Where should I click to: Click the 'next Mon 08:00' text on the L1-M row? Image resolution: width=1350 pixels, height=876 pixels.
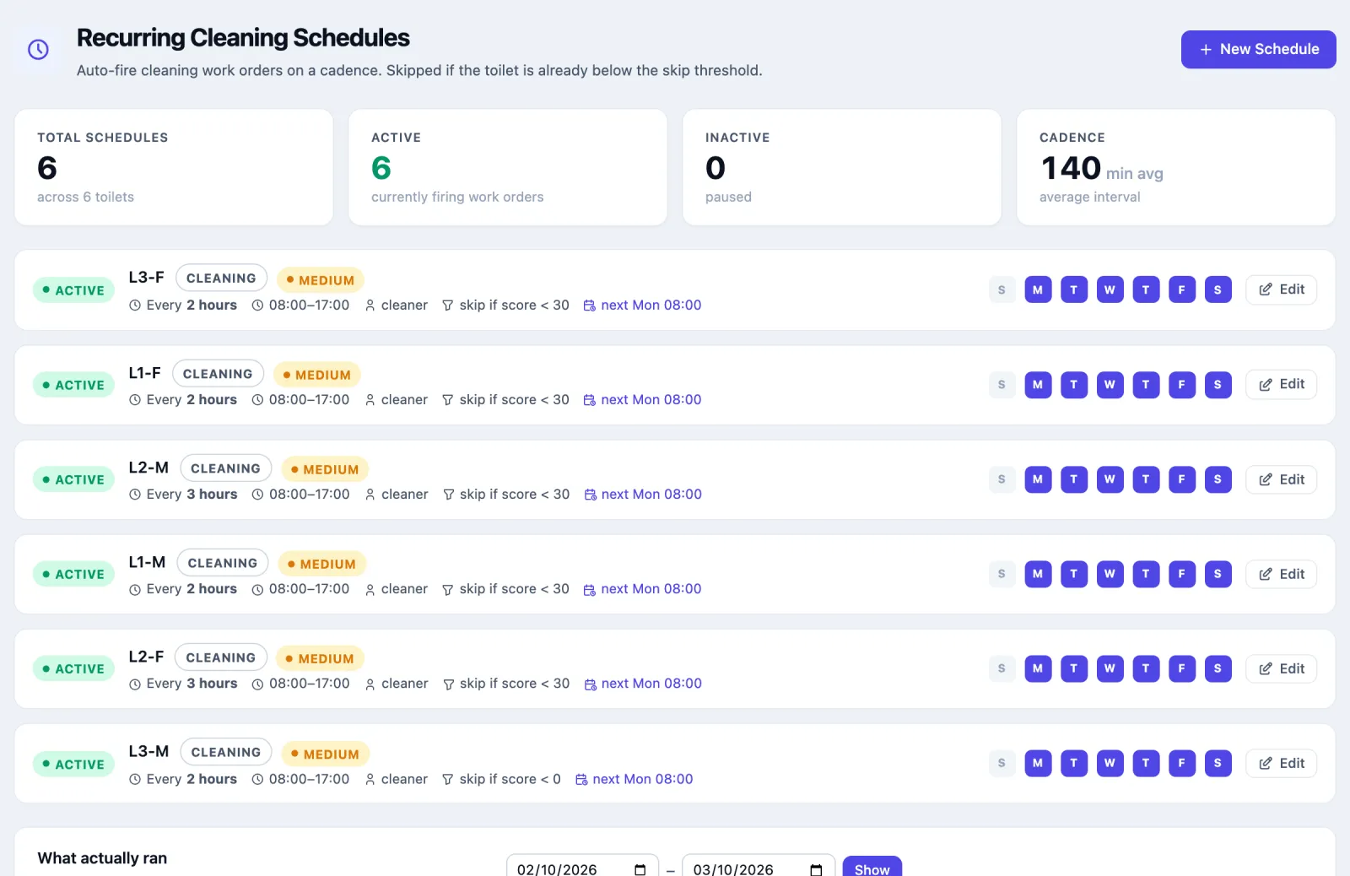[x=651, y=588]
